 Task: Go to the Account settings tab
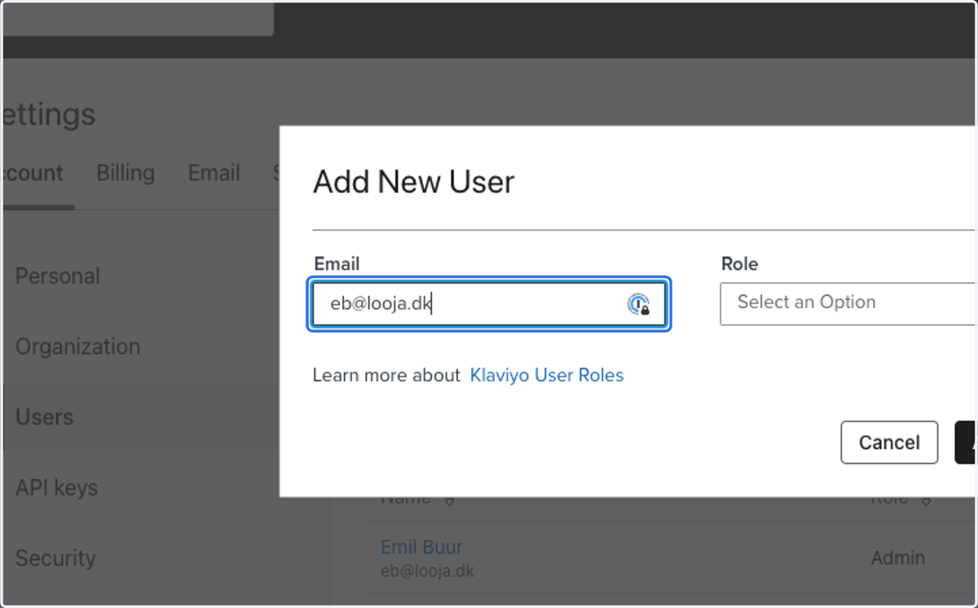point(33,173)
